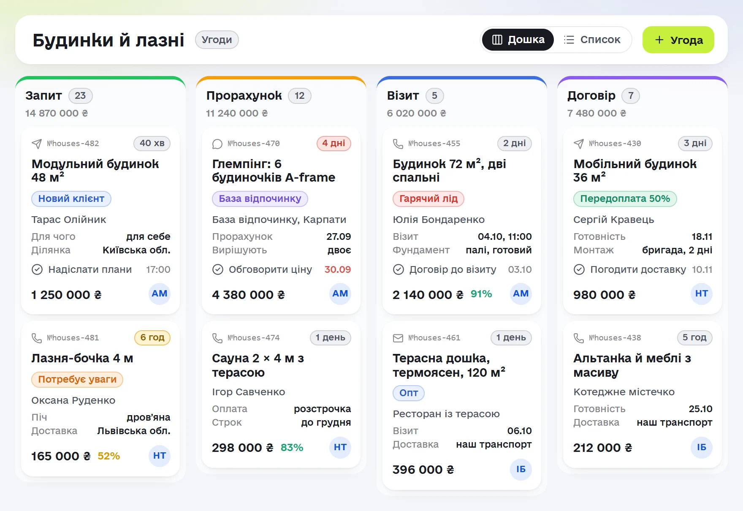Open AM assignee avatar on Модульний будинок card
Viewport: 743px width, 511px height.
coord(160,294)
